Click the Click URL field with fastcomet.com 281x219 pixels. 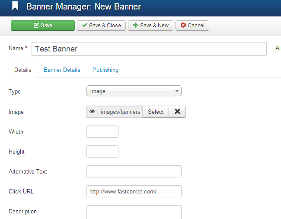point(134,191)
